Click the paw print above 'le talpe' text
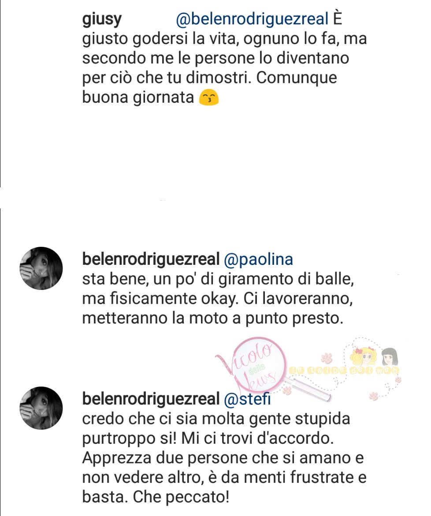 327,358
